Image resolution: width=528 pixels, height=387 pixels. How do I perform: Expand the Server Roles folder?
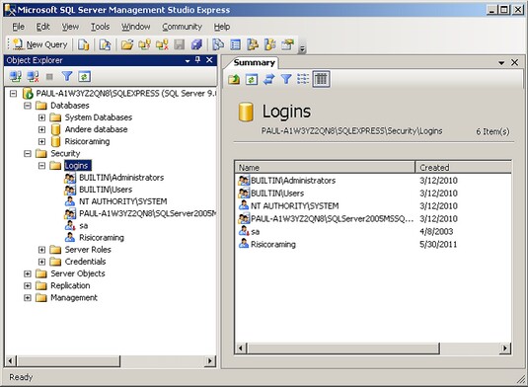coord(41,250)
